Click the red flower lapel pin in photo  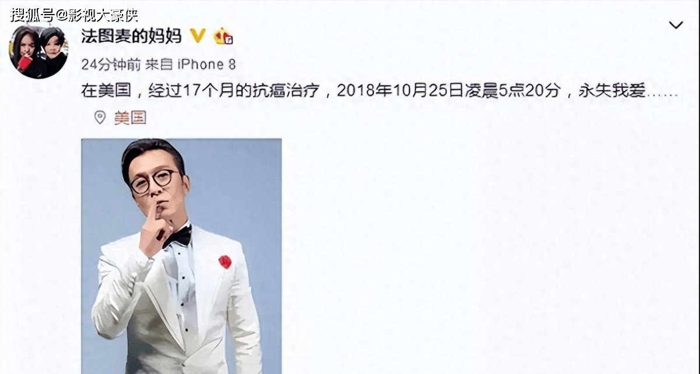click(225, 262)
